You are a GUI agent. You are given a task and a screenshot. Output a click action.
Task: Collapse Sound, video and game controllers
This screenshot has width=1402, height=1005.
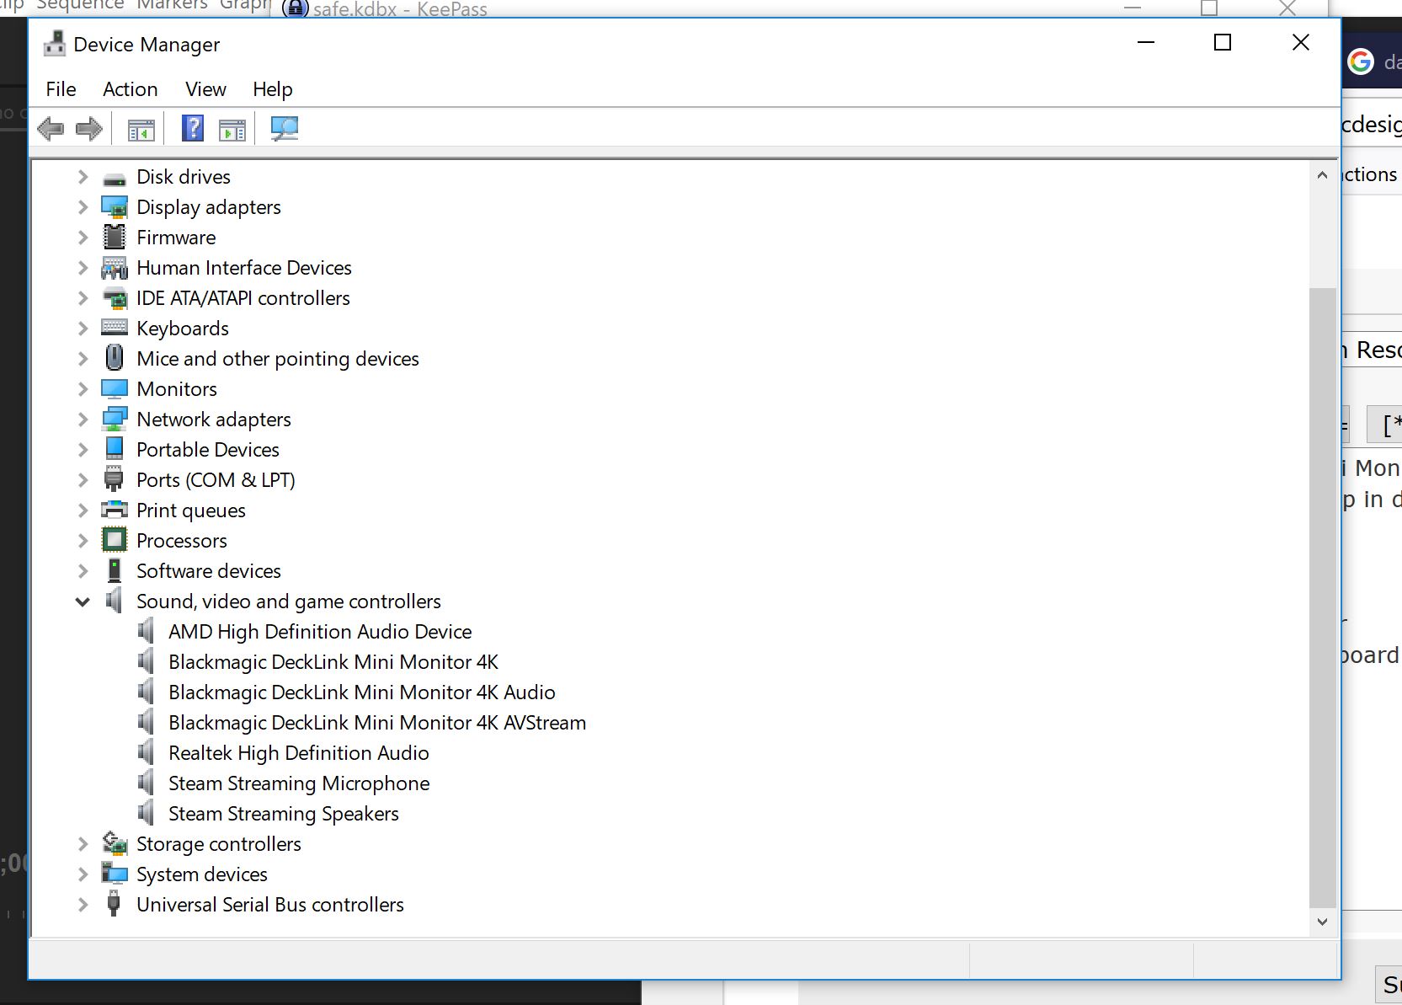pos(83,601)
